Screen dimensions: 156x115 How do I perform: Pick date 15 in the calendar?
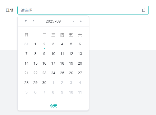(35, 63)
